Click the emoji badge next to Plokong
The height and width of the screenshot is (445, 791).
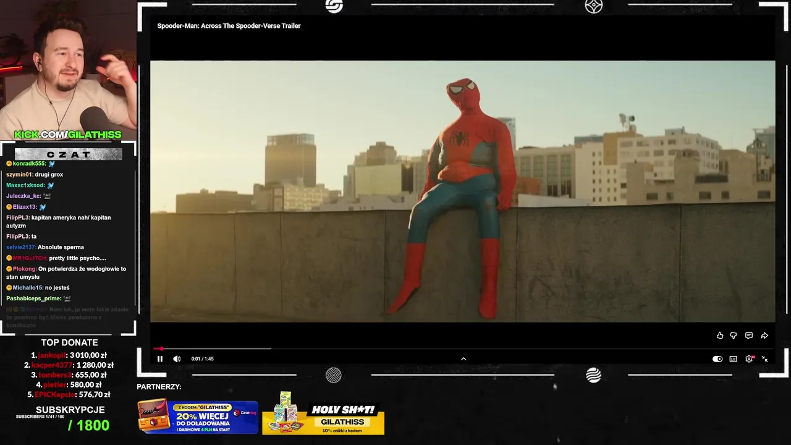(9, 269)
